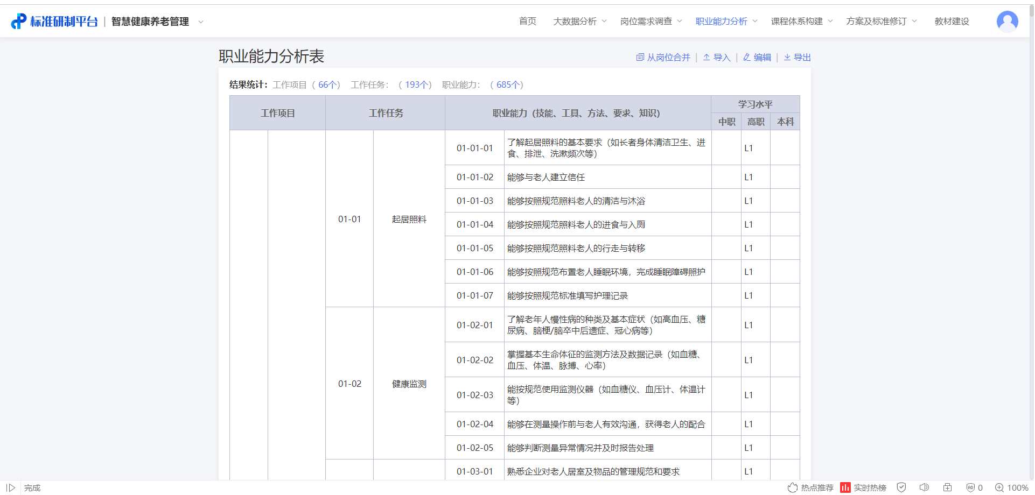Screen dimensions: 1035x495
Task: Click code cell 01-02-02
Action: [474, 360]
